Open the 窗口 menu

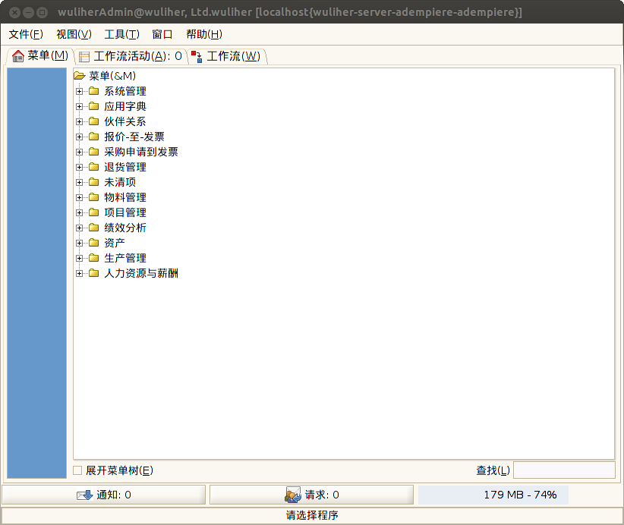pyautogui.click(x=162, y=34)
